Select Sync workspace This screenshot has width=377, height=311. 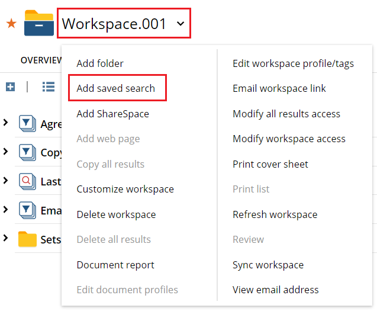[x=268, y=265]
